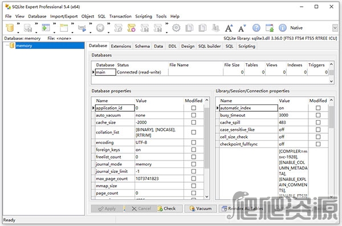Click the SQLite Expert title bar app icon

[8, 7]
